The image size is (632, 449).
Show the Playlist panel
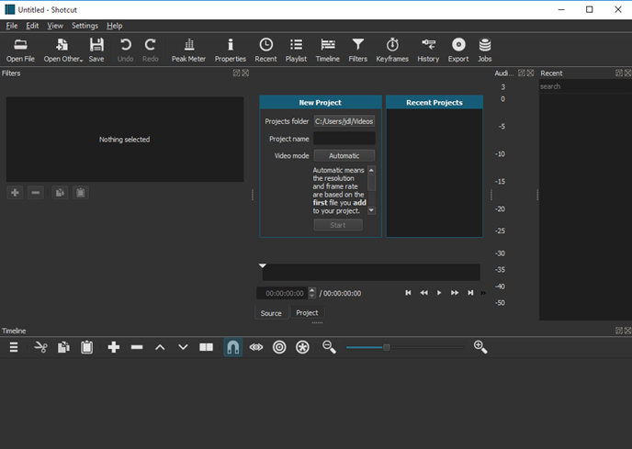tap(296, 50)
